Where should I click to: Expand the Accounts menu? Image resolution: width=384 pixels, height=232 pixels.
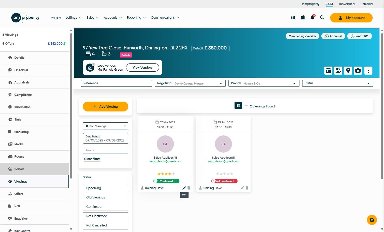pos(113,18)
